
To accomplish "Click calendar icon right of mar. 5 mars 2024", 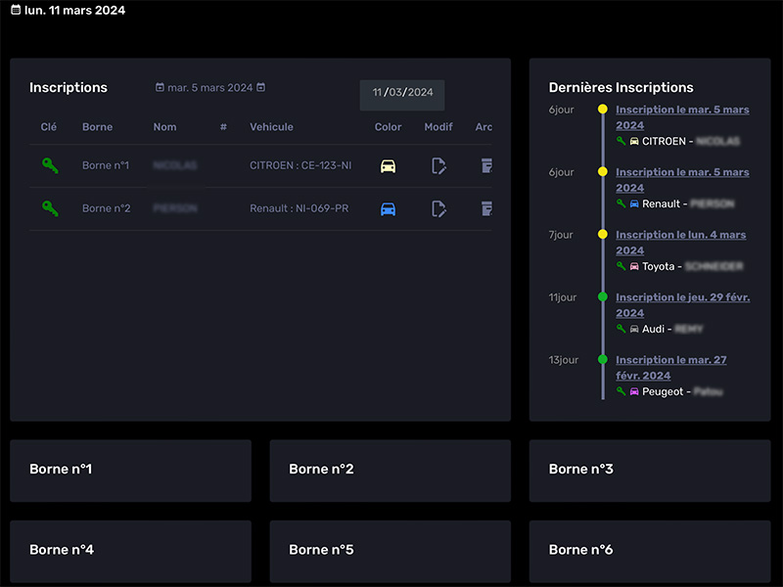I will (x=261, y=88).
